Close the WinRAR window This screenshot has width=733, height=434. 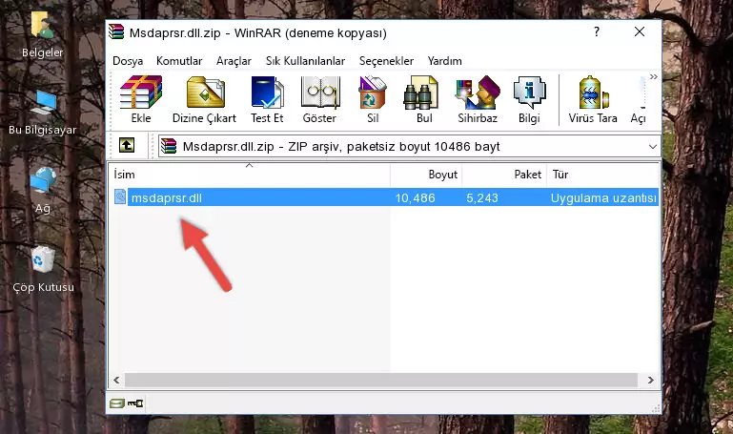click(640, 31)
